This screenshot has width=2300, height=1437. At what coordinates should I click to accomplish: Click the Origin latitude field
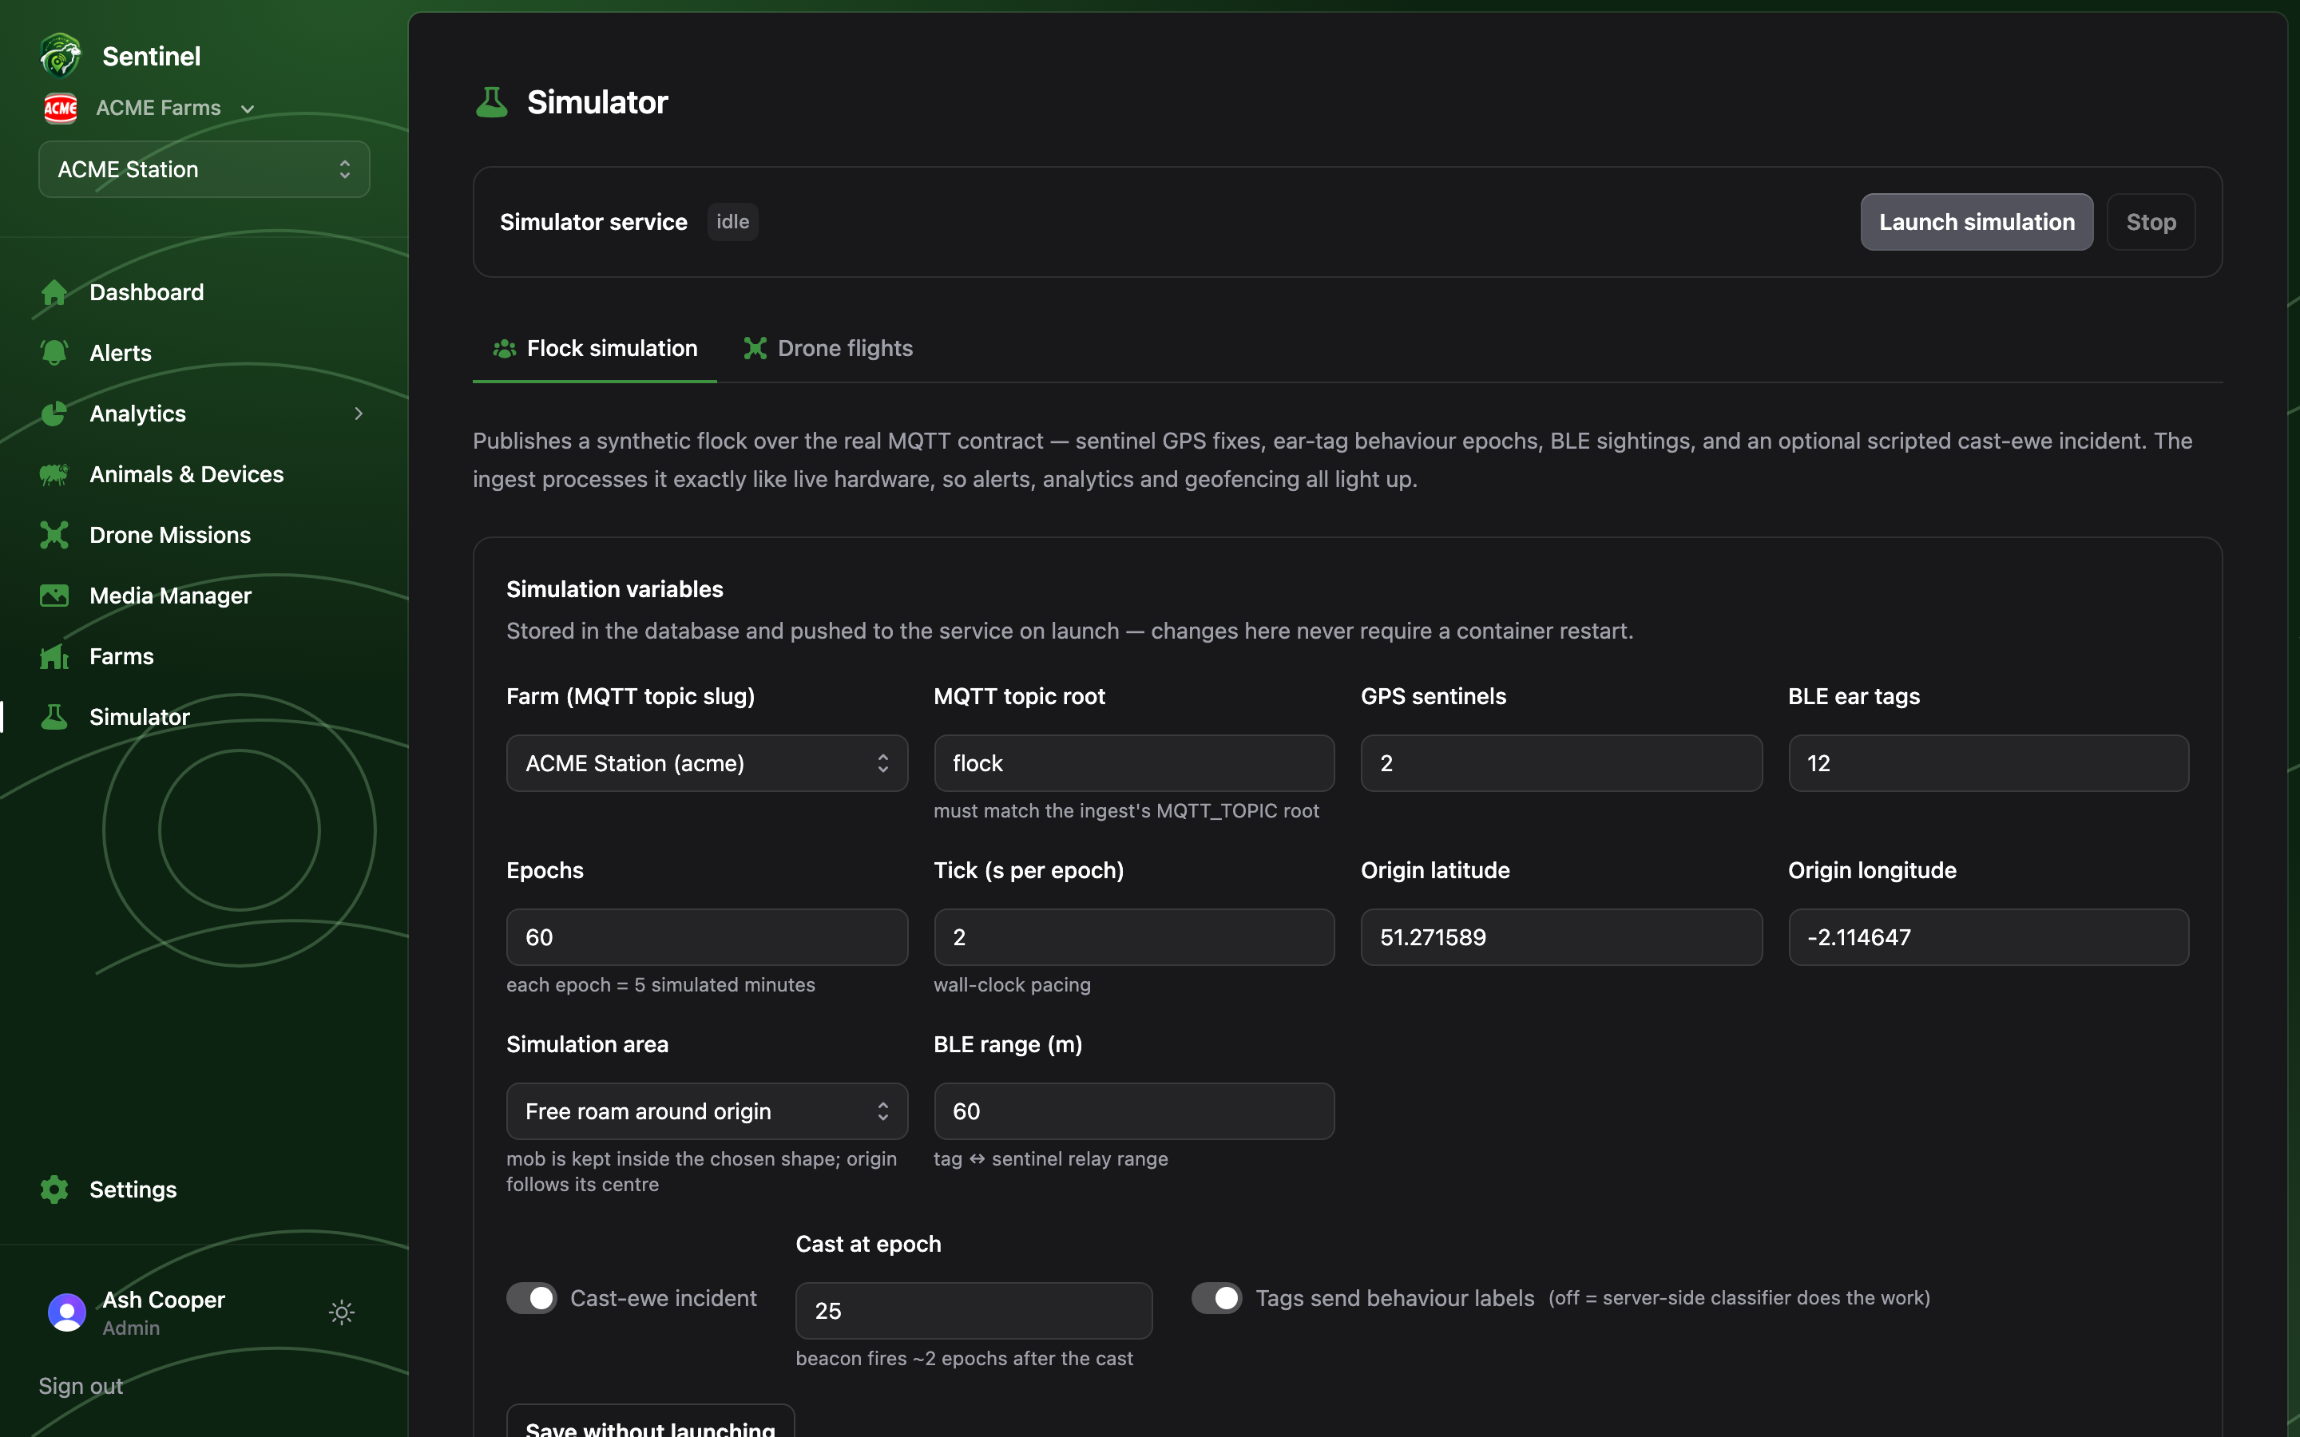pos(1561,937)
